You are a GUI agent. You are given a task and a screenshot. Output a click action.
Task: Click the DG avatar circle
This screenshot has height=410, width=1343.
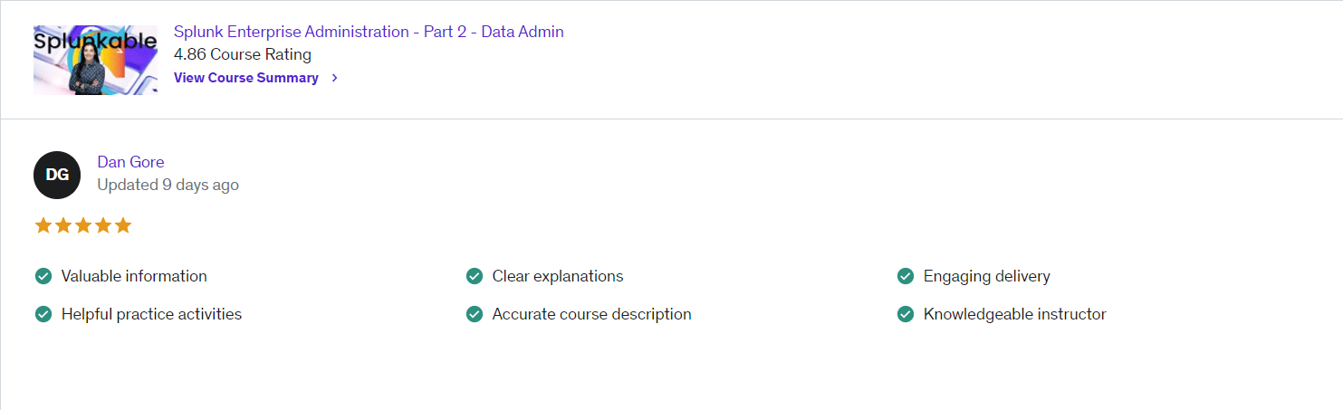57,175
